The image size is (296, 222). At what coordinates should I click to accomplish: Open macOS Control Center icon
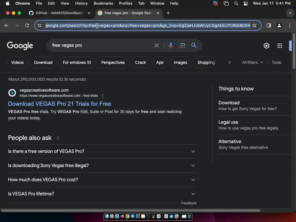click(x=246, y=3)
